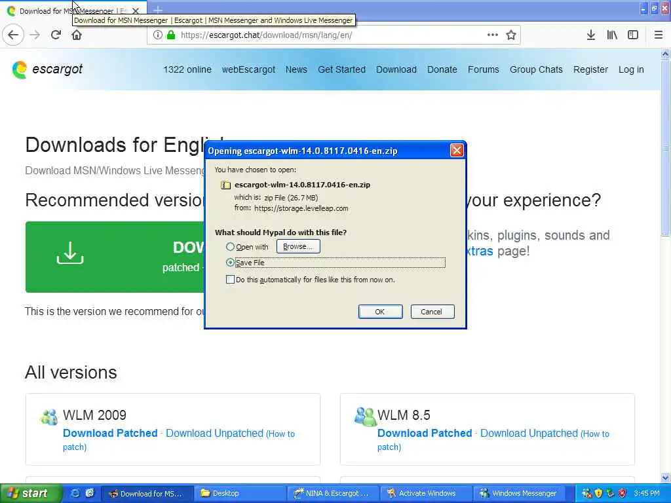Open webEscargot in the nav bar
Screen dimensions: 671x503
coord(248,69)
